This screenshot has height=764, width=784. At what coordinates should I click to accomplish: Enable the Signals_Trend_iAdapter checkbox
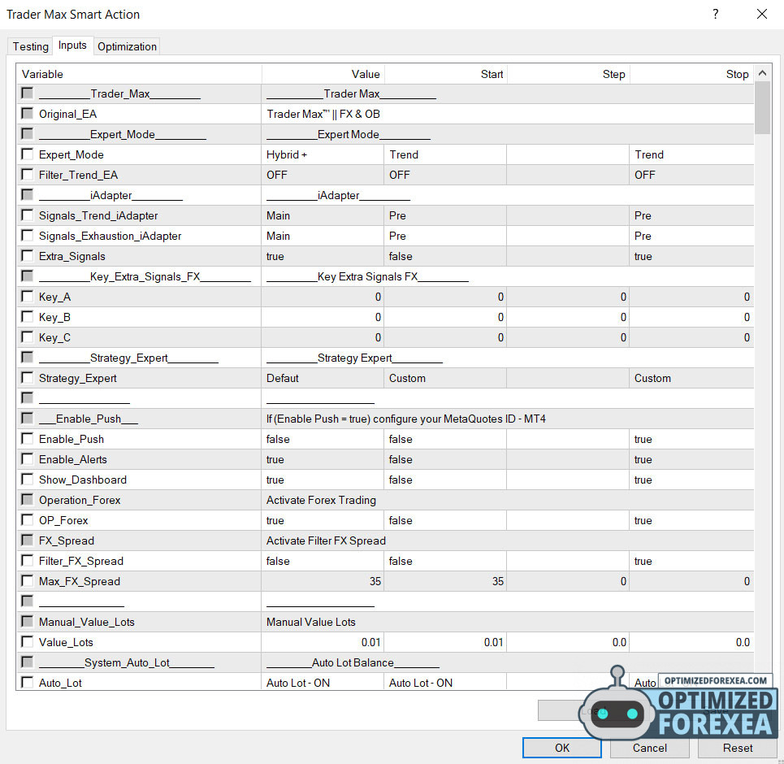click(x=27, y=215)
